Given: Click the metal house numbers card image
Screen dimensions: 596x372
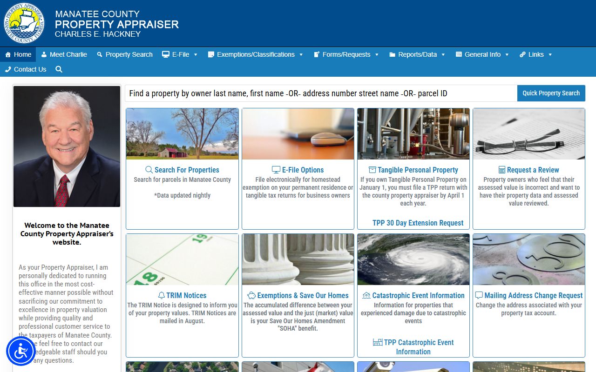Looking at the screenshot, I should click(x=529, y=259).
